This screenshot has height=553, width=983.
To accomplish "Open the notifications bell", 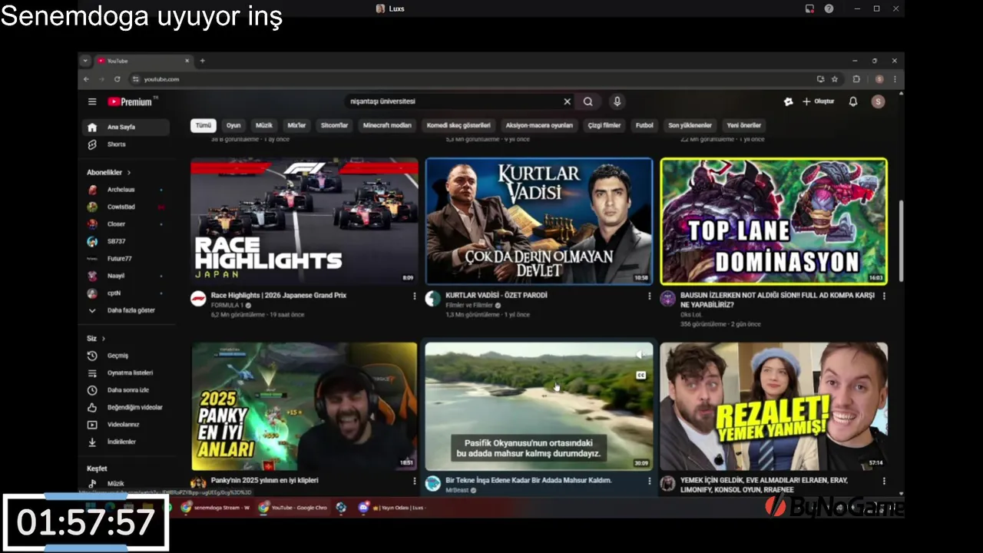I will 852,101.
